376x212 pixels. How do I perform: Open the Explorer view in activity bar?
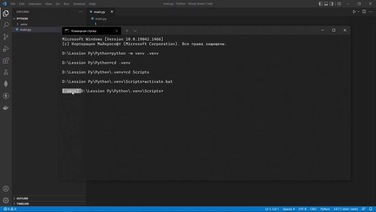point(6,14)
